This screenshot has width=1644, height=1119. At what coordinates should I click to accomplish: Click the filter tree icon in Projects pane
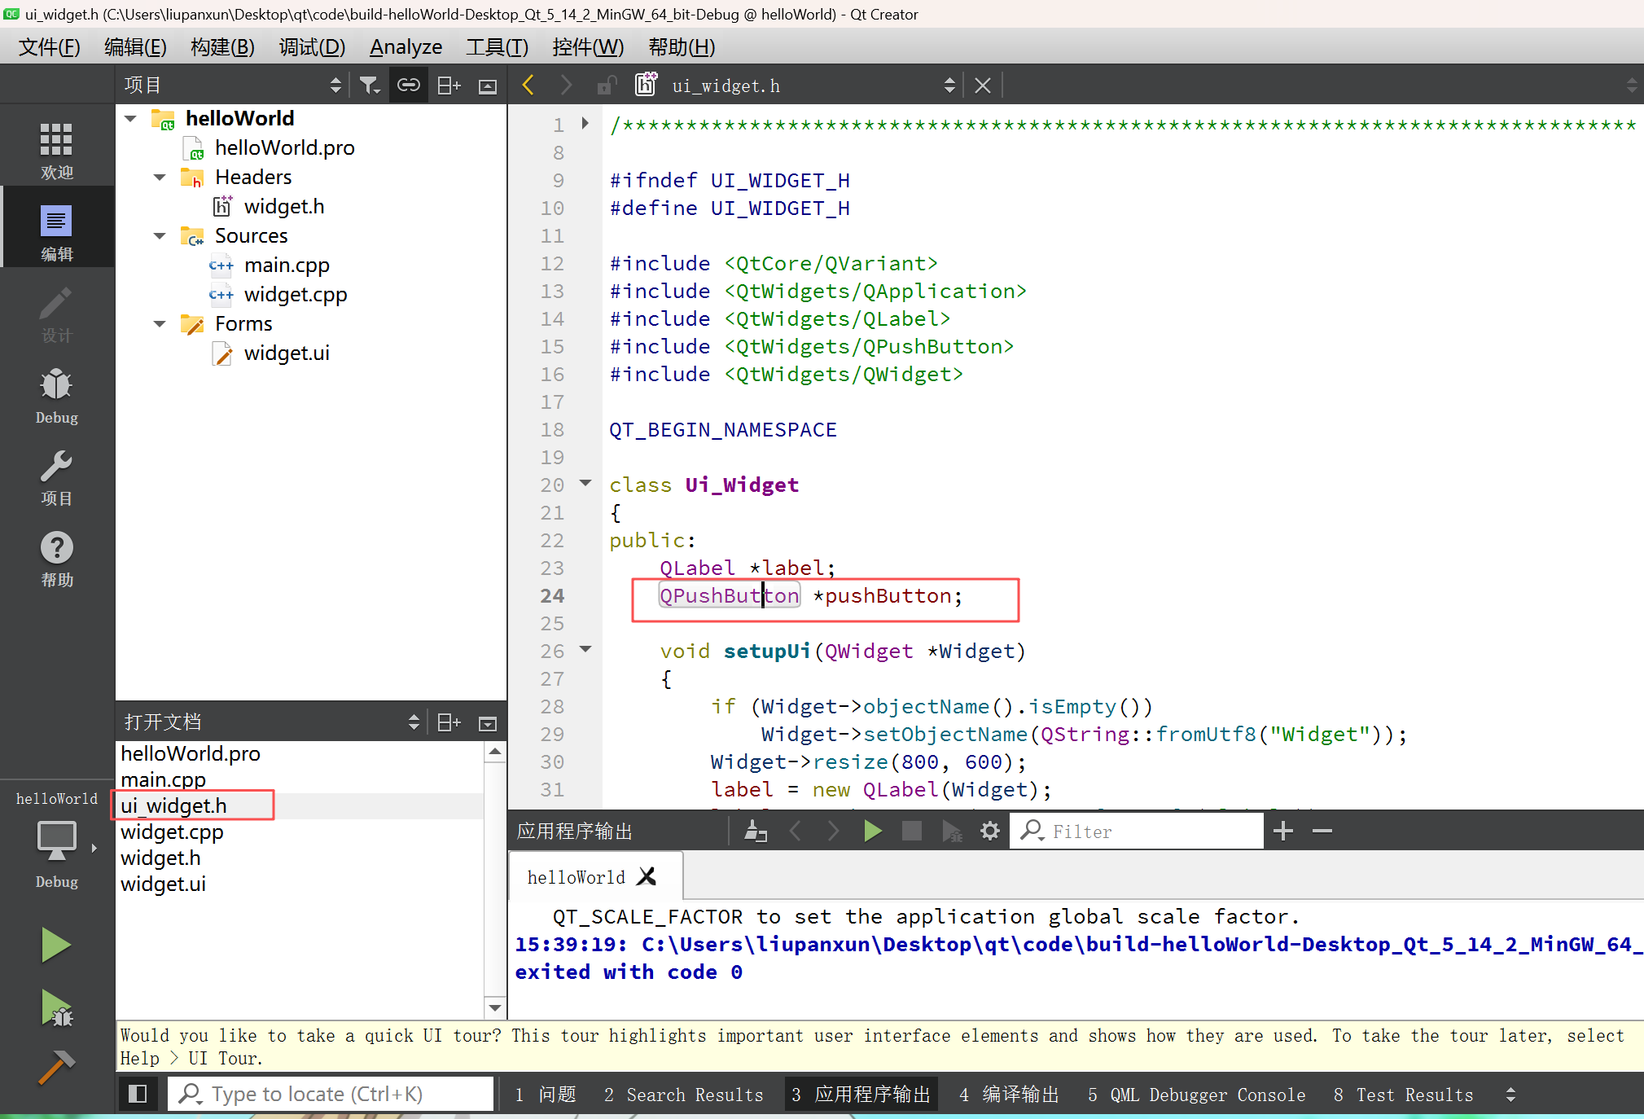tap(370, 86)
